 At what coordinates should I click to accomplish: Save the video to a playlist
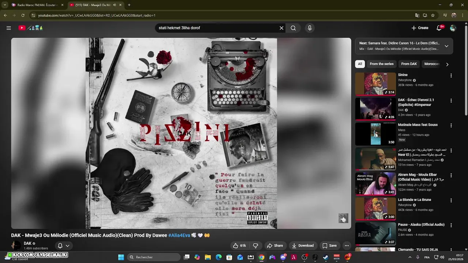329,245
